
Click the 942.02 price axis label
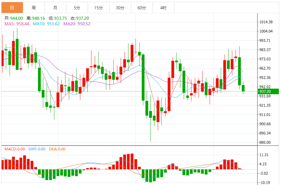click(265, 87)
